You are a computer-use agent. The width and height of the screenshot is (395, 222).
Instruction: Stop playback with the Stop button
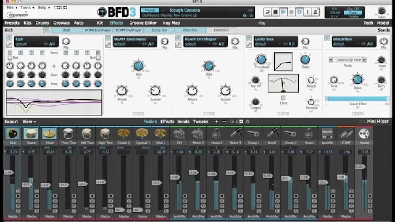tap(276, 12)
